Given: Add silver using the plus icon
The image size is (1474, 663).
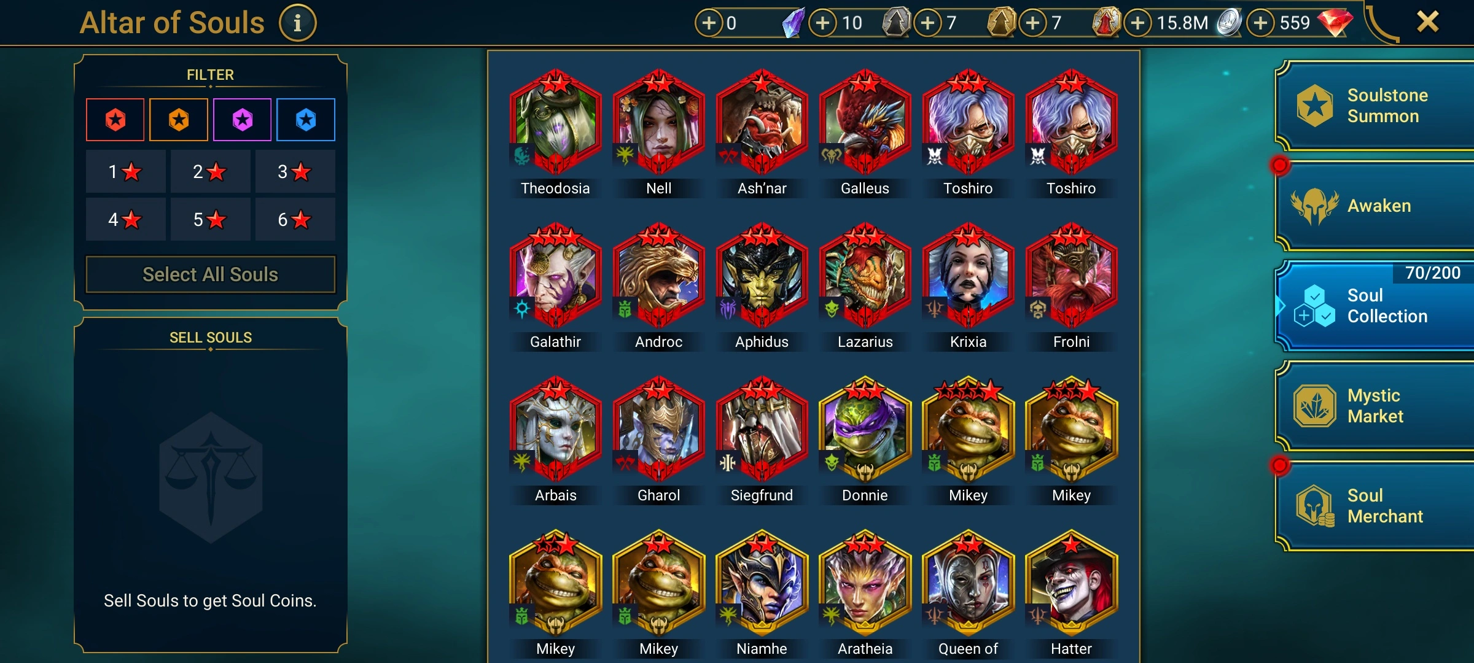Looking at the screenshot, I should click(1138, 23).
